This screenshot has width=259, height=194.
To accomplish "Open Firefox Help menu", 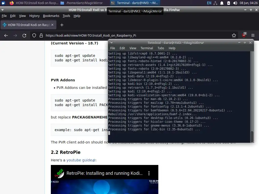I will pyautogui.click(x=77, y=16).
